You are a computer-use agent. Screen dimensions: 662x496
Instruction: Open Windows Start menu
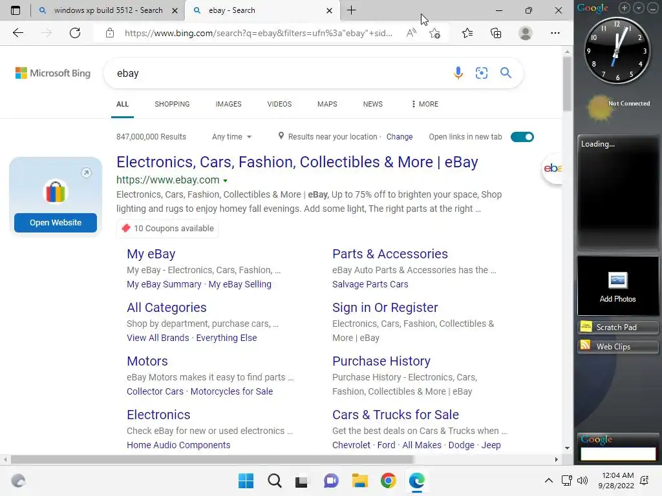(x=246, y=480)
